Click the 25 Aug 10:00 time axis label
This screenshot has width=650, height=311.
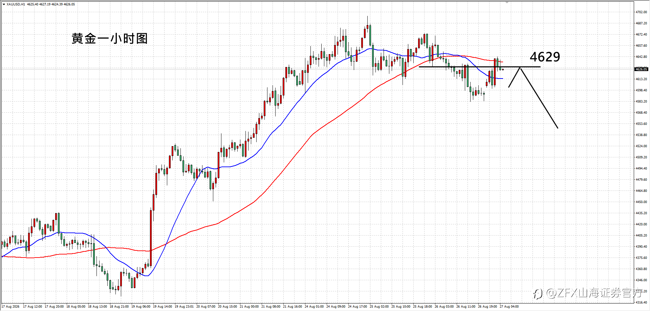point(401,307)
